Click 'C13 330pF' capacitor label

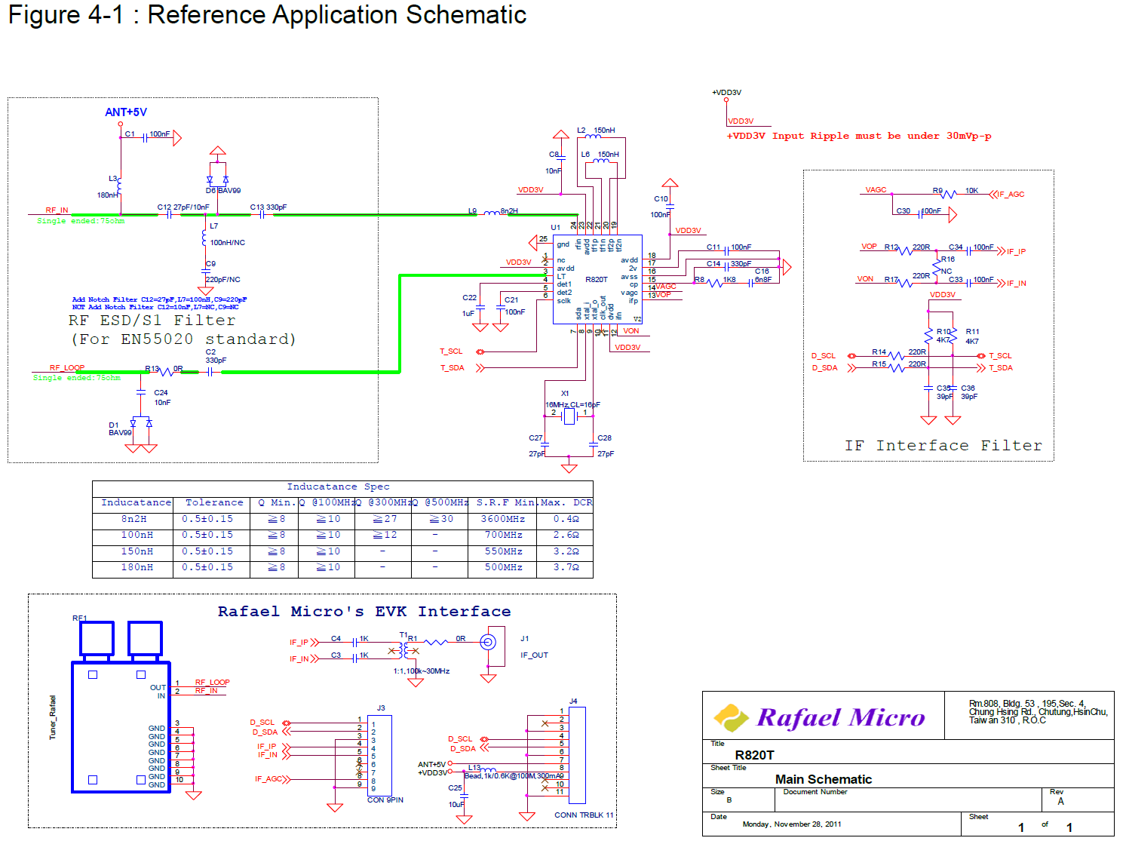[x=268, y=207]
